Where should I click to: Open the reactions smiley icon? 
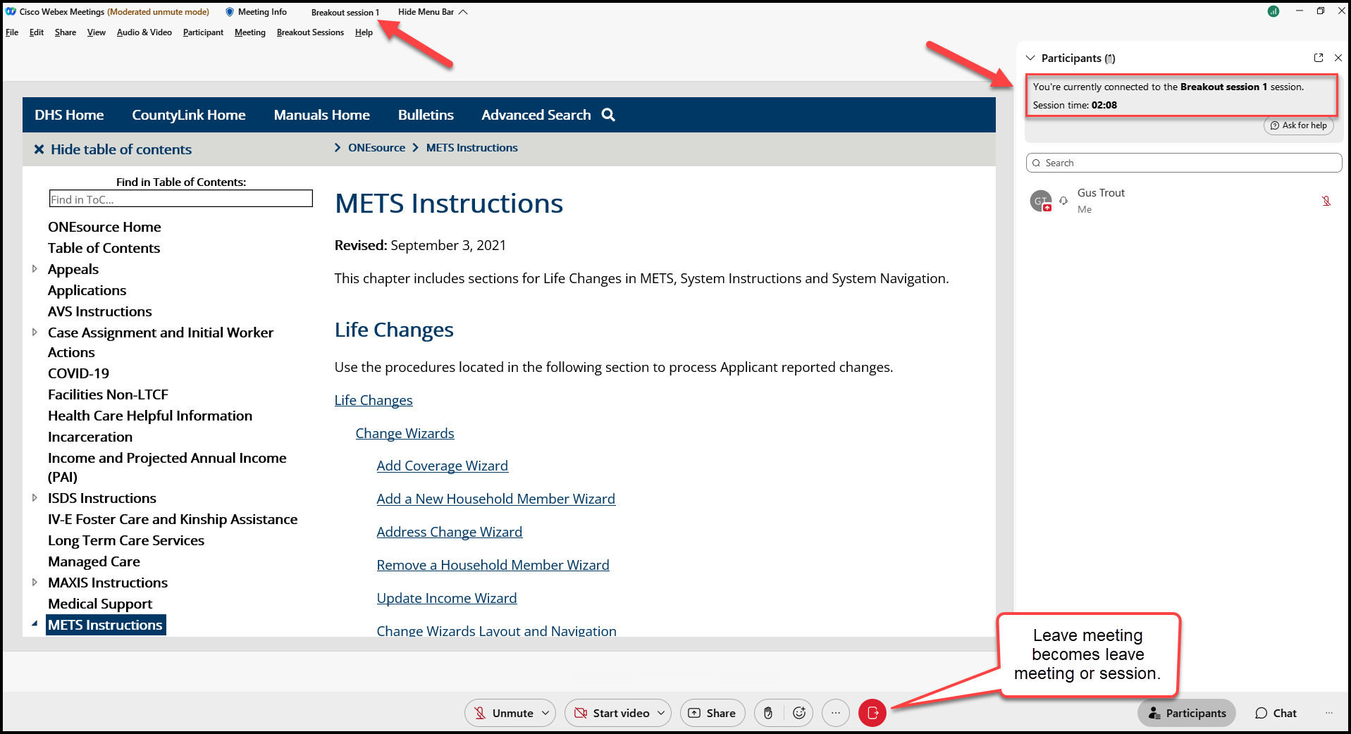(799, 713)
